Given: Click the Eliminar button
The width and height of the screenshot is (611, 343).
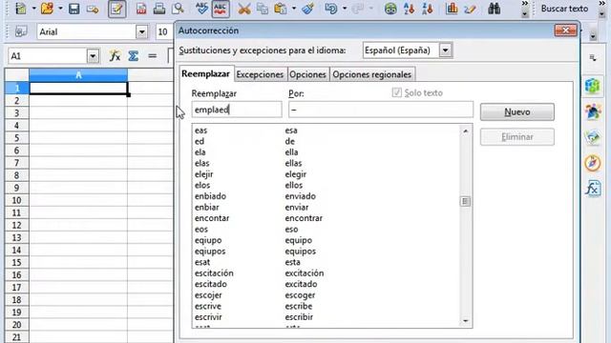Looking at the screenshot, I should (517, 137).
